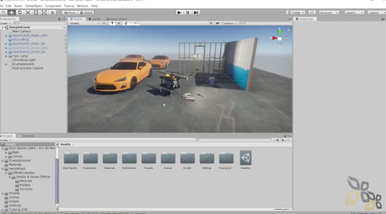Click the Project panel lock icon

pyautogui.click(x=285, y=136)
